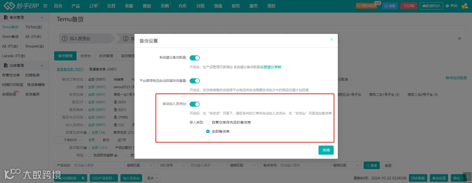Select the 紧急备货单 (9097) link

tap(70, 69)
